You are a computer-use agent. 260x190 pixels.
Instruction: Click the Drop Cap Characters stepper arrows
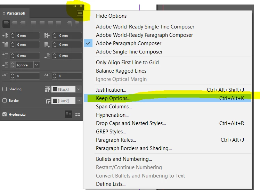[55, 76]
